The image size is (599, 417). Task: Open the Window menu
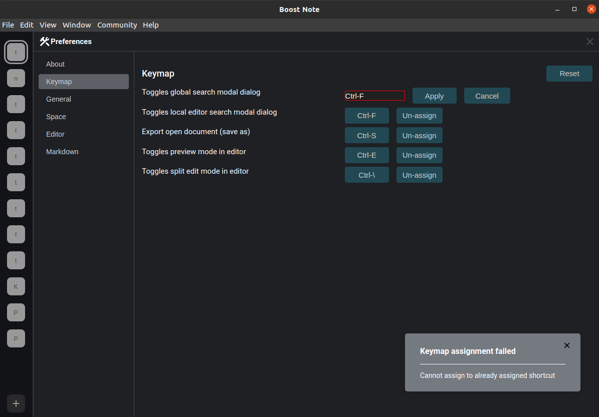coord(77,25)
